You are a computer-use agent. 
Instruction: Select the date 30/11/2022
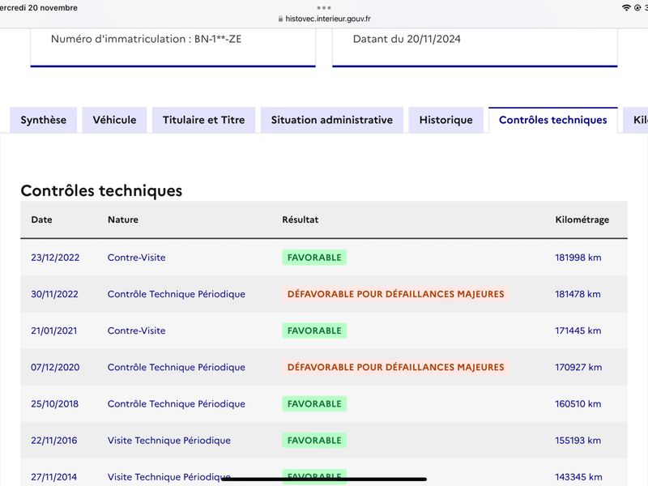tap(54, 294)
